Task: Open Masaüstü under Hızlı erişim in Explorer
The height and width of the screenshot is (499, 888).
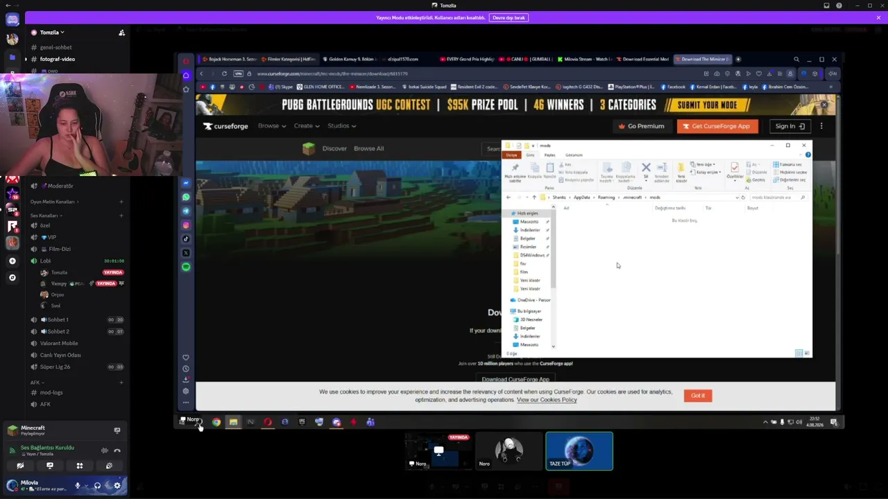Action: 529,222
